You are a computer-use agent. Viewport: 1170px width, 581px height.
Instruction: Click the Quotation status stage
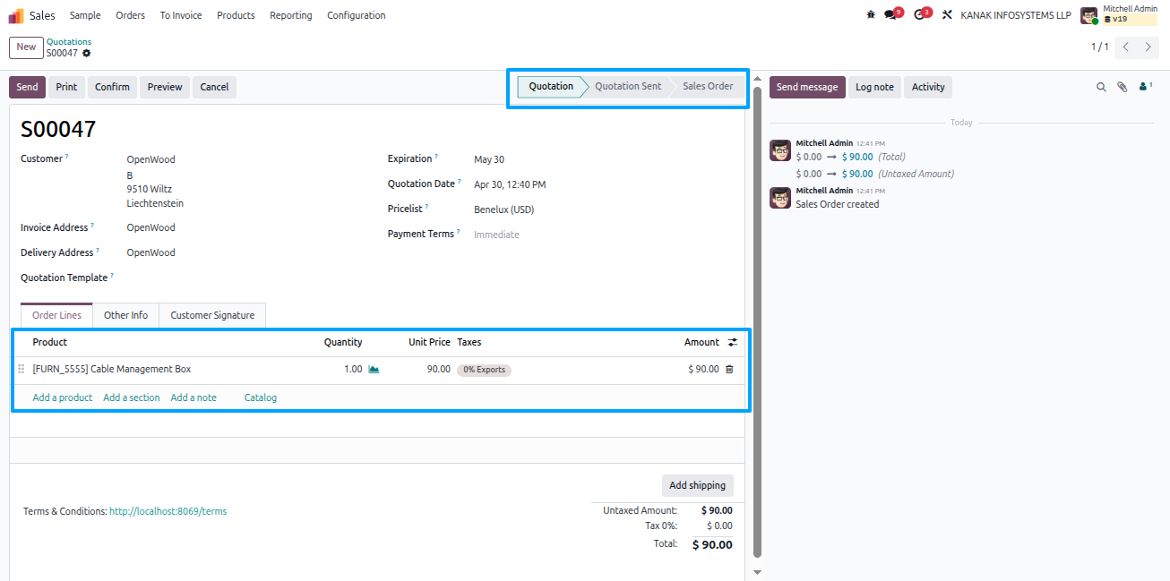coord(550,86)
